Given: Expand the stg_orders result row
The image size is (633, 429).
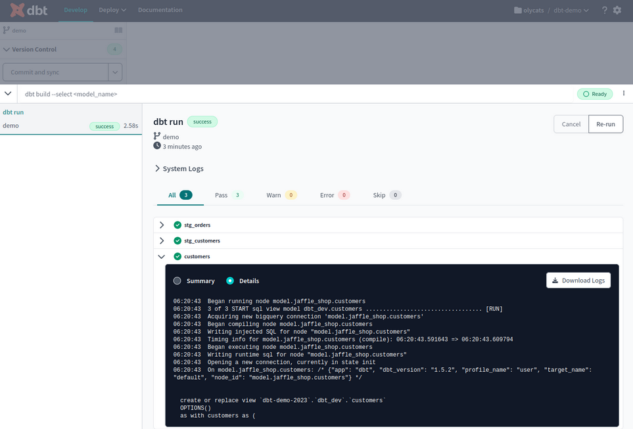Looking at the screenshot, I should click(162, 225).
